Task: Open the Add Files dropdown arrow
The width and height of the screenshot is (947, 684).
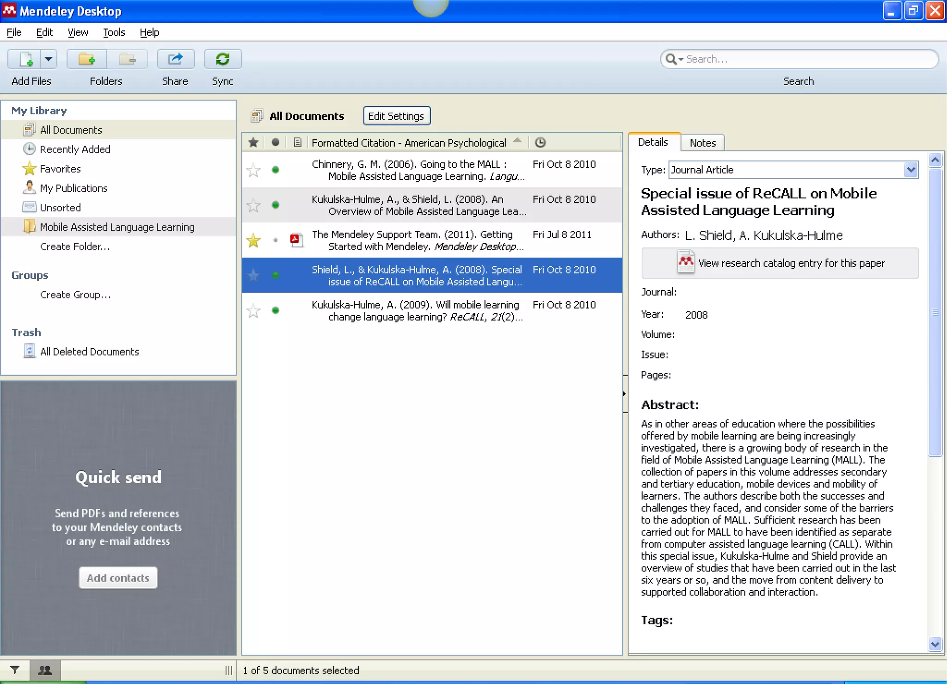Action: [x=49, y=60]
